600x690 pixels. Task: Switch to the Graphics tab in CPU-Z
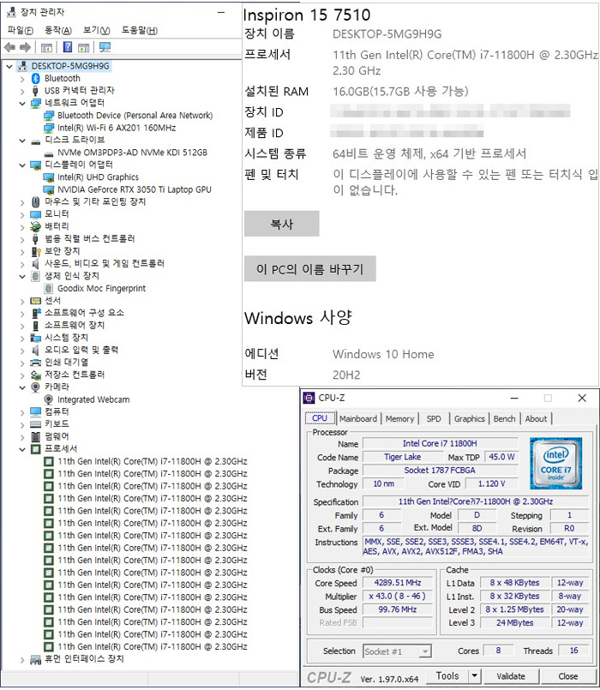click(469, 419)
